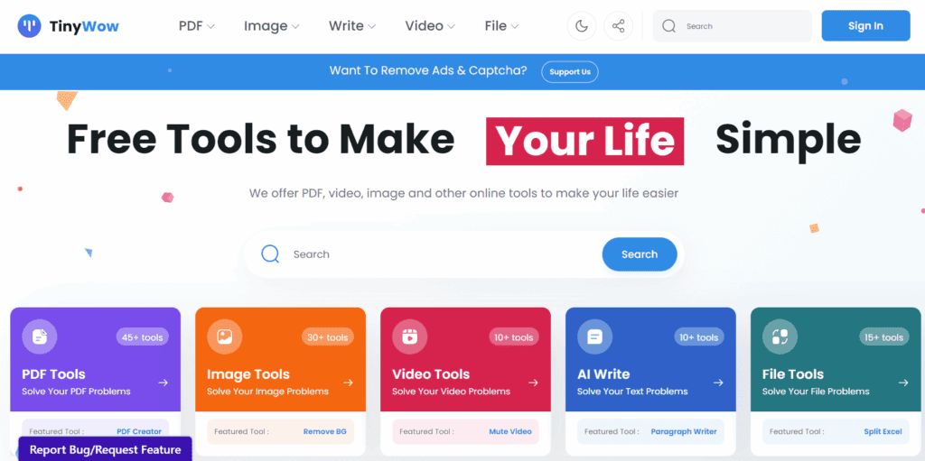Click the blue Search button
Screen dimensions: 925x461
pos(640,254)
